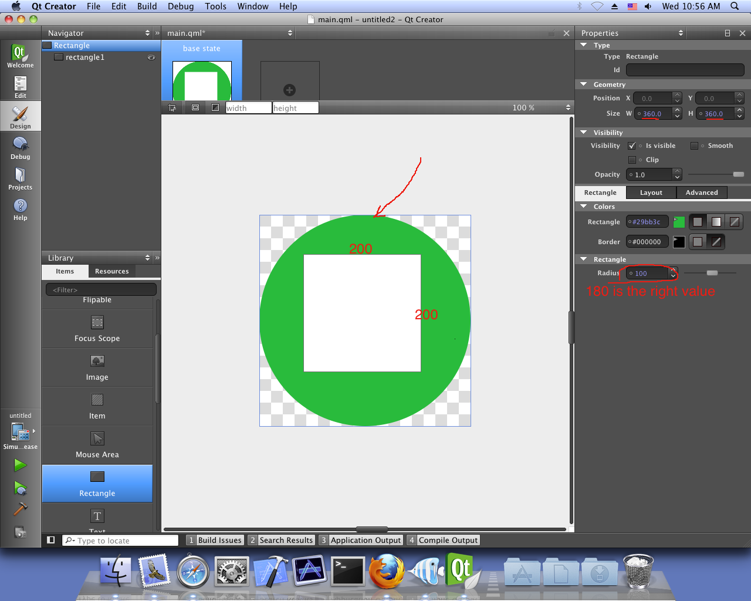The width and height of the screenshot is (751, 601).
Task: Click the Build hammer icon
Action: click(x=20, y=509)
